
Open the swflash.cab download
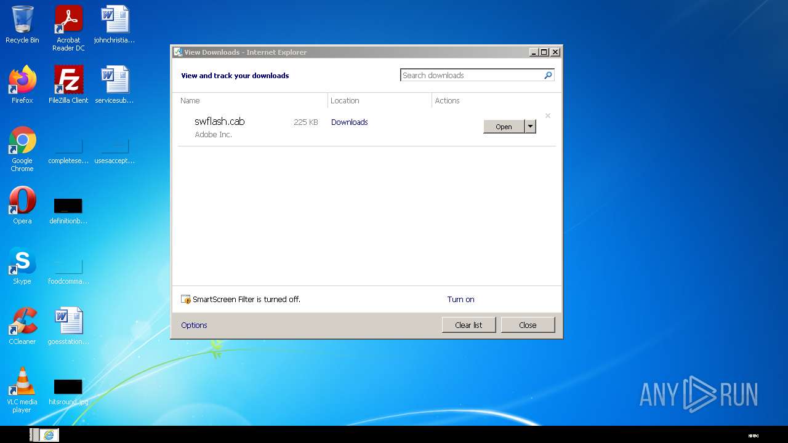click(x=504, y=126)
